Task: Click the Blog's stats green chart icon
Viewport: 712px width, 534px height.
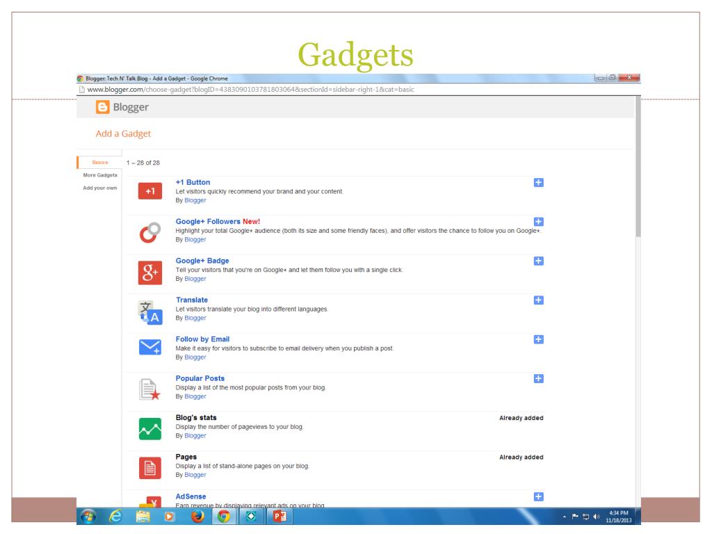Action: pyautogui.click(x=150, y=429)
